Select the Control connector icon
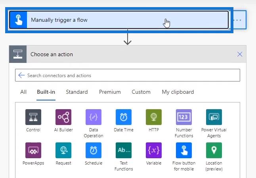Viewport: 256px width, 178px height. 33,117
